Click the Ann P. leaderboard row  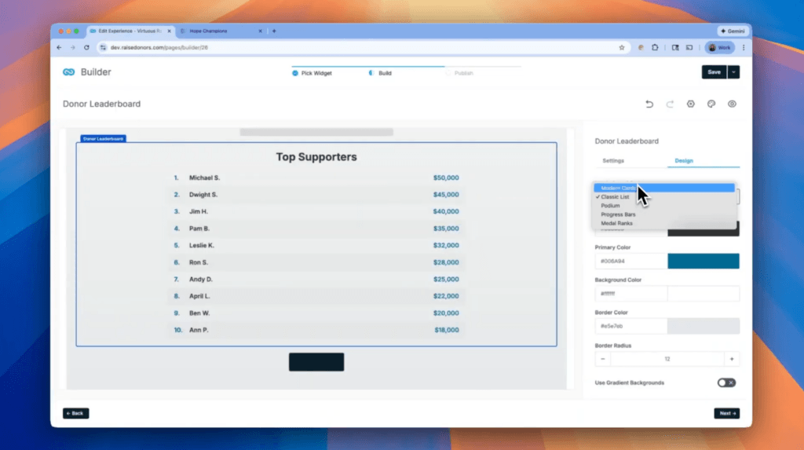point(316,330)
